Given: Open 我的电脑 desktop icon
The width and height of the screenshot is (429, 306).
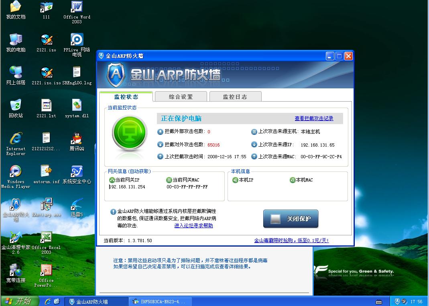Looking at the screenshot, I should 16,43.
